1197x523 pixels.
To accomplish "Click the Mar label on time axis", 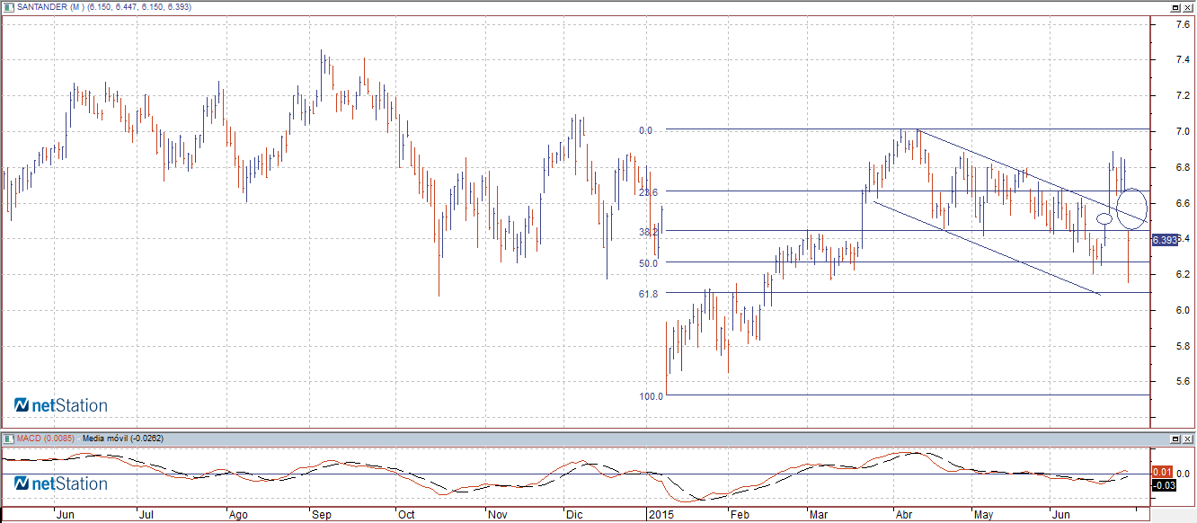I will pos(820,516).
